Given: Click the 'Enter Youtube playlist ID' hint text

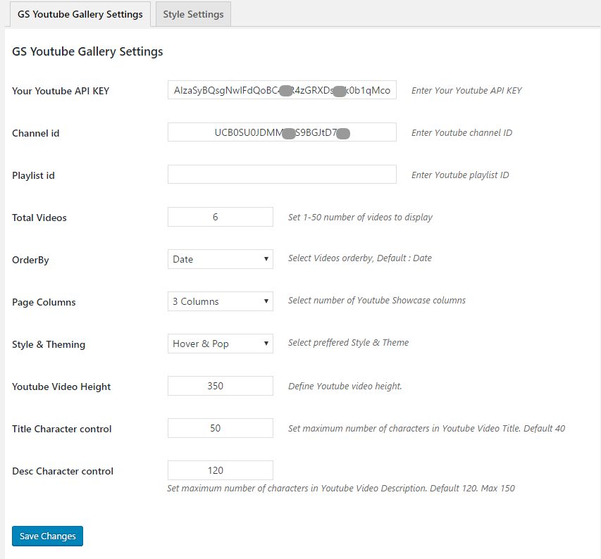Looking at the screenshot, I should [460, 175].
